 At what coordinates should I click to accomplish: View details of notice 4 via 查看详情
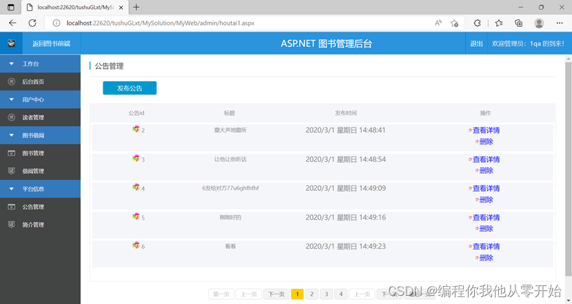[x=486, y=188]
